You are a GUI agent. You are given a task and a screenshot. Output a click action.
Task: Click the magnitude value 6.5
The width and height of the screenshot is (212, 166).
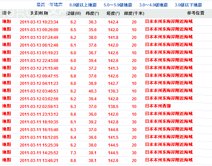pos(73,30)
